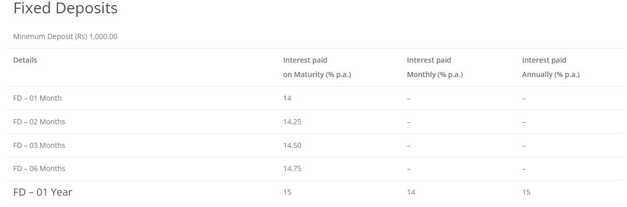The height and width of the screenshot is (207, 627).
Task: Select the FD – 02 Months row label
Action: pyautogui.click(x=39, y=122)
